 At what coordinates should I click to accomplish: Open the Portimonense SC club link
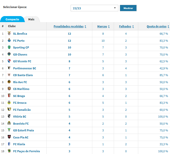[25, 68]
